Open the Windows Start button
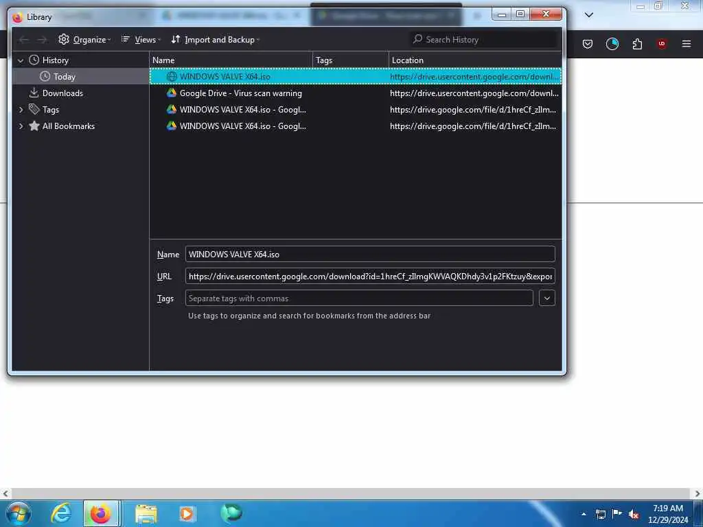This screenshot has width=703, height=527. tap(19, 513)
